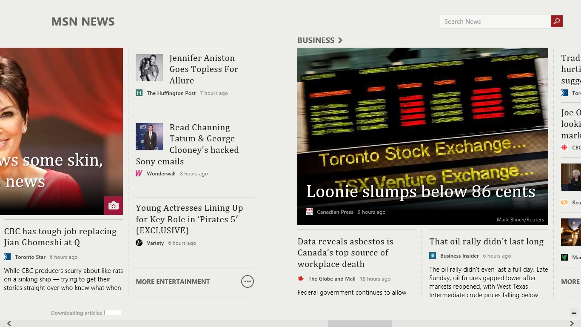Click the '9 hours ago' timestamp

371,212
